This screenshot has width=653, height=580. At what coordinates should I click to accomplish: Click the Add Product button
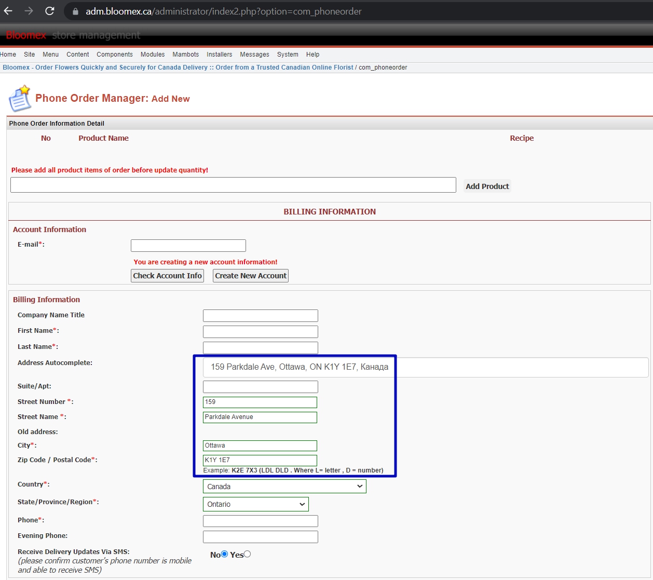(487, 186)
